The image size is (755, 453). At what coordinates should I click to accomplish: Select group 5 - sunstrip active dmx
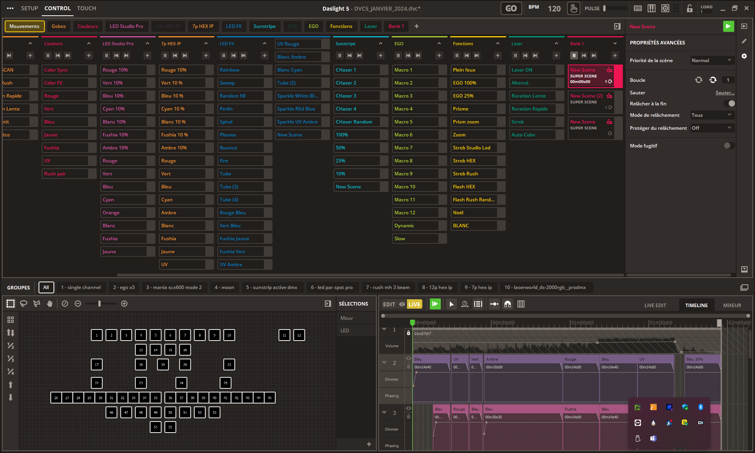click(272, 287)
